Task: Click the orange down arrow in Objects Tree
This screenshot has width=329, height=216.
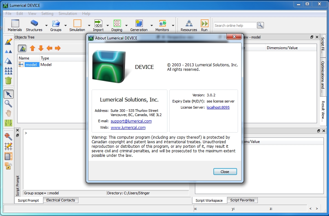Action: click(x=41, y=48)
